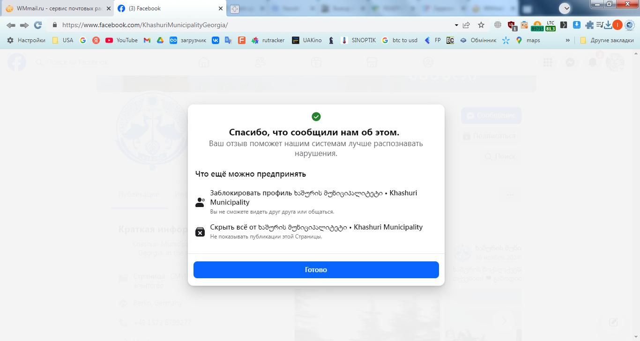Open the Обмінник bookmark

478,40
